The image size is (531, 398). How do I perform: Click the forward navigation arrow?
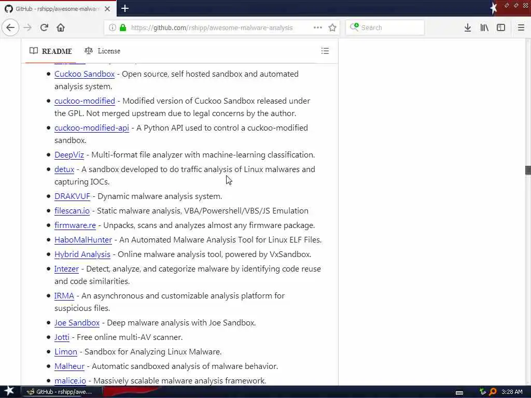click(28, 27)
